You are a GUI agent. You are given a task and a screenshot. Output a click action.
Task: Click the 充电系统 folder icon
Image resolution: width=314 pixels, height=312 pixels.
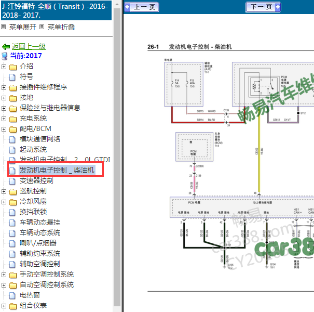click(13, 119)
